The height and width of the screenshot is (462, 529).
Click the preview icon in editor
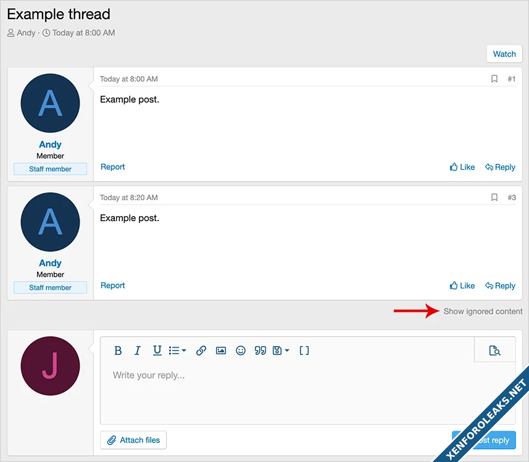click(x=494, y=351)
